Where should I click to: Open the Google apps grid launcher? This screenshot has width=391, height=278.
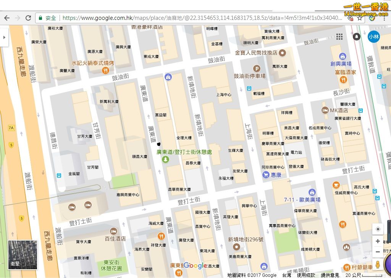click(x=339, y=37)
